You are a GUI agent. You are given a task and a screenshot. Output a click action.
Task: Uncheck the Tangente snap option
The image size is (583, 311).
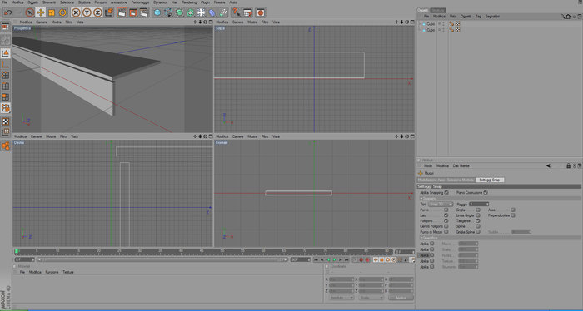point(478,221)
